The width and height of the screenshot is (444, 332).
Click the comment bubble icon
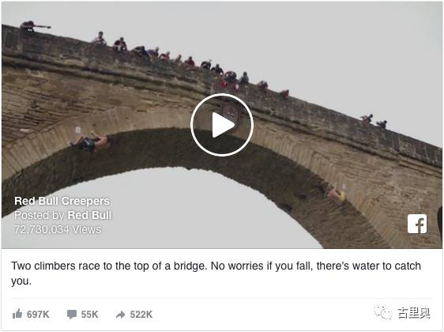[72, 314]
